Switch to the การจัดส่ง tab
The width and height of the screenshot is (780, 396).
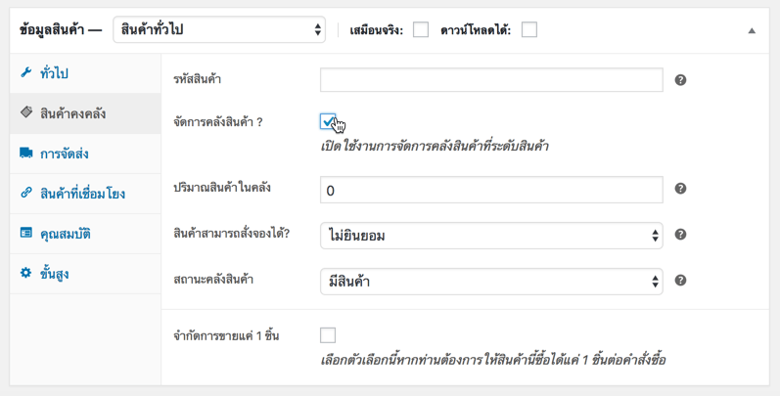[x=65, y=154]
